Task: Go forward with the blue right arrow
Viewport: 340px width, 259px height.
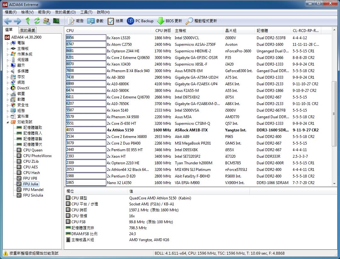Action: coord(17,21)
